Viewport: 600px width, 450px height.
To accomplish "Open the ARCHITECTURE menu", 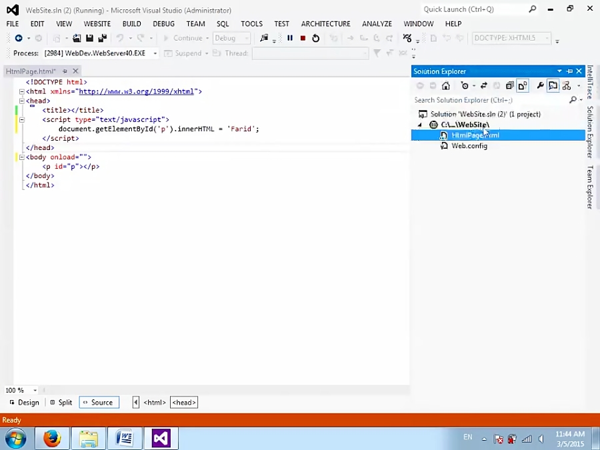I will 325,24.
